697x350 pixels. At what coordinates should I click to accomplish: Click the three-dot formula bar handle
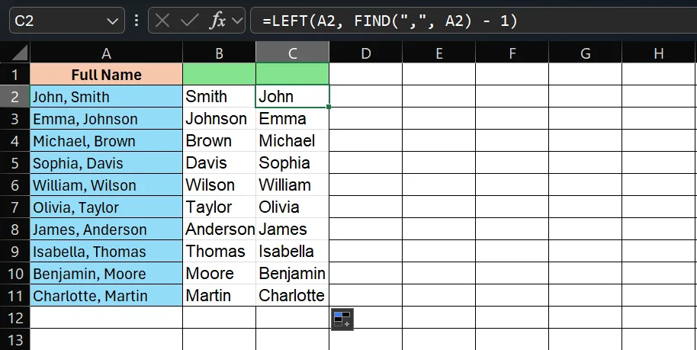137,21
